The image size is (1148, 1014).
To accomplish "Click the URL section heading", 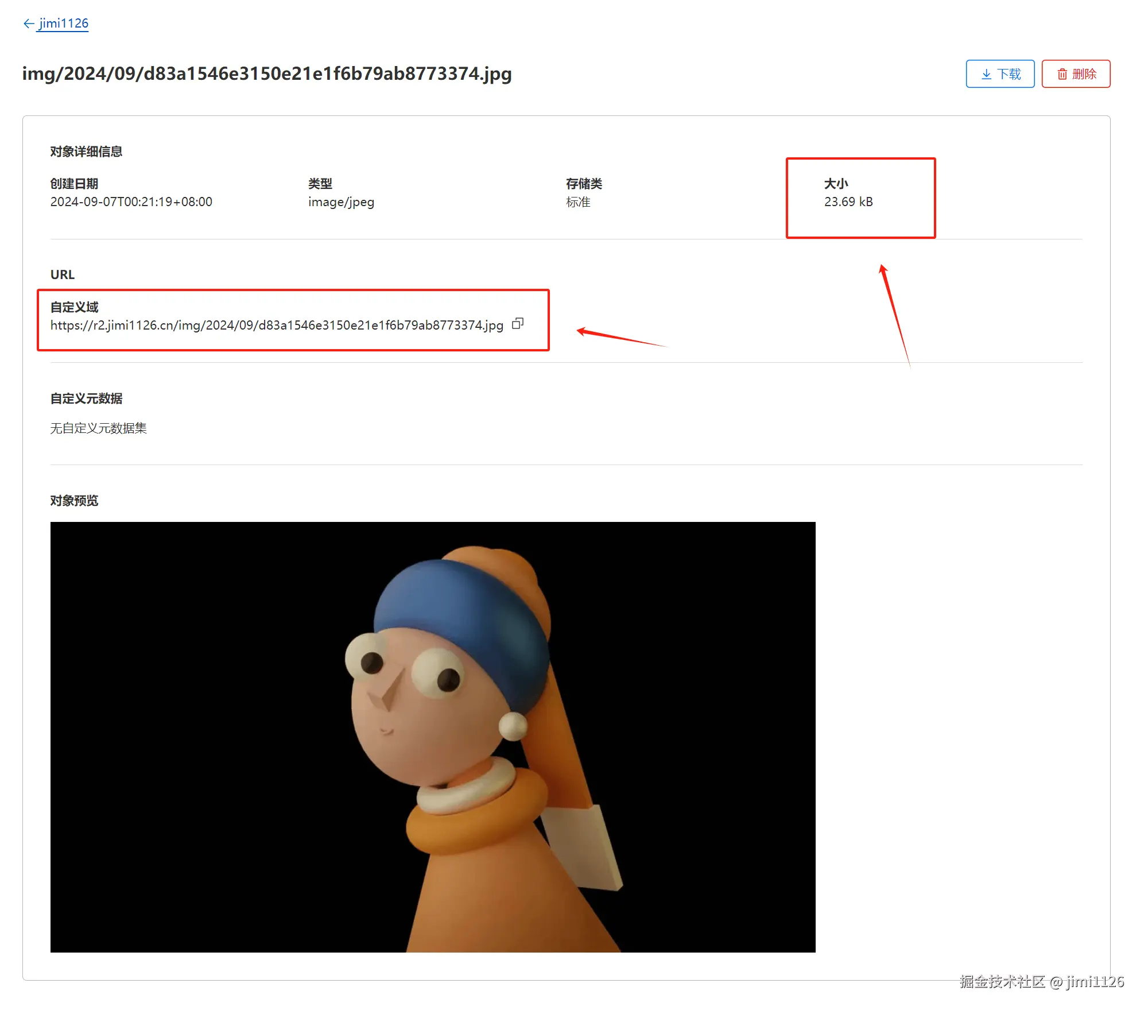I will [62, 274].
